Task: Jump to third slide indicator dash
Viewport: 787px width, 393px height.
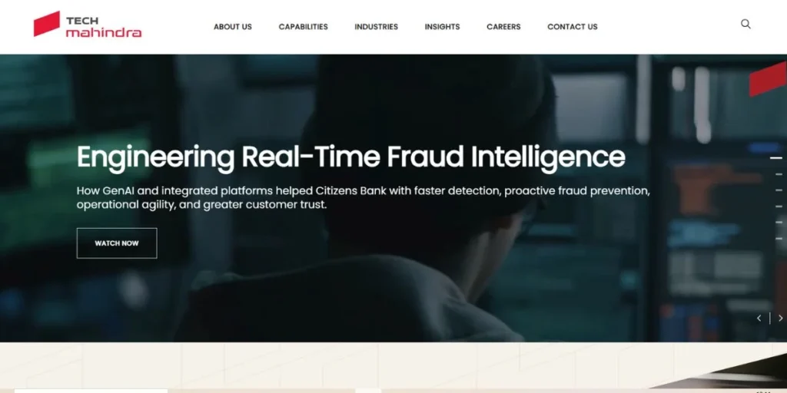Action: click(x=779, y=190)
